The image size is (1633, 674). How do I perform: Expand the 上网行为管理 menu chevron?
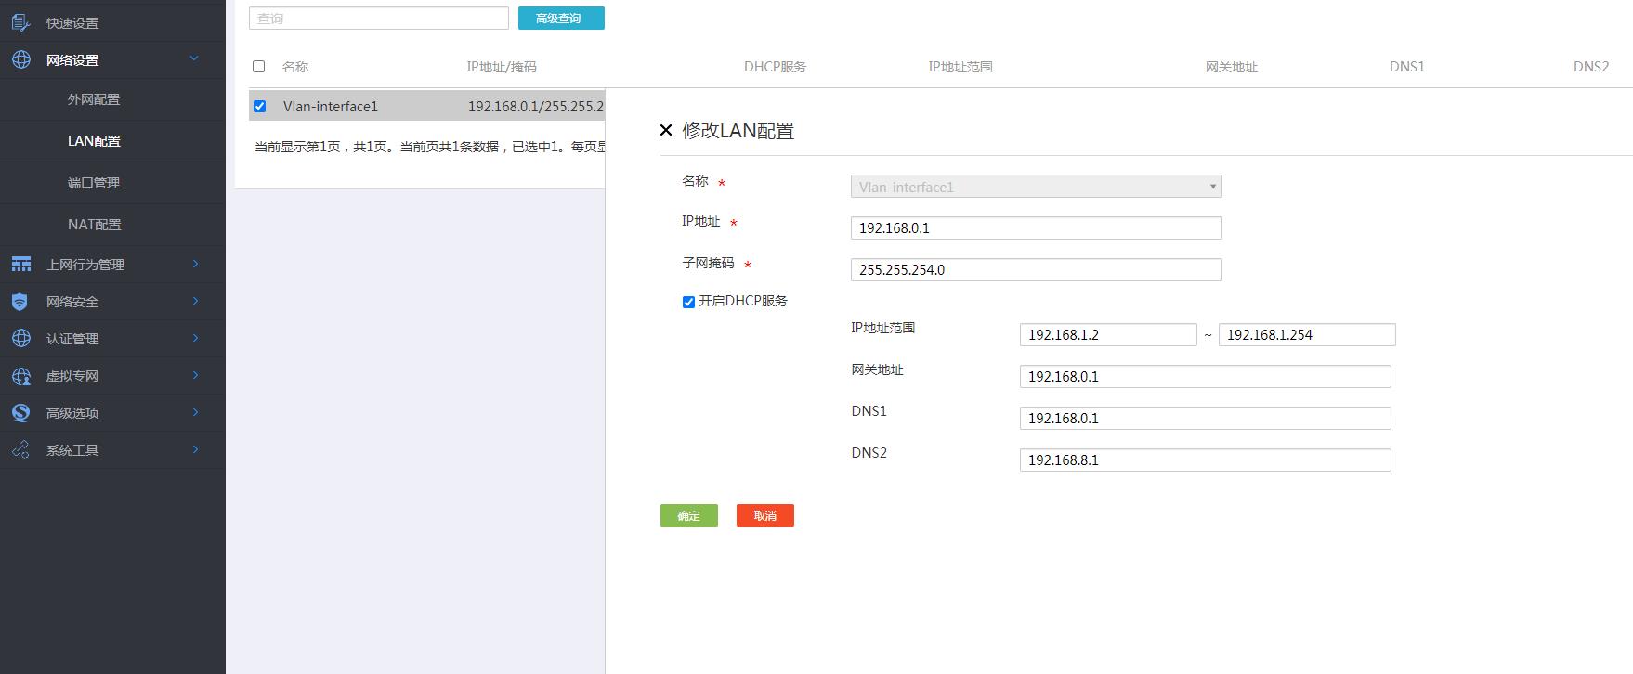click(x=195, y=264)
